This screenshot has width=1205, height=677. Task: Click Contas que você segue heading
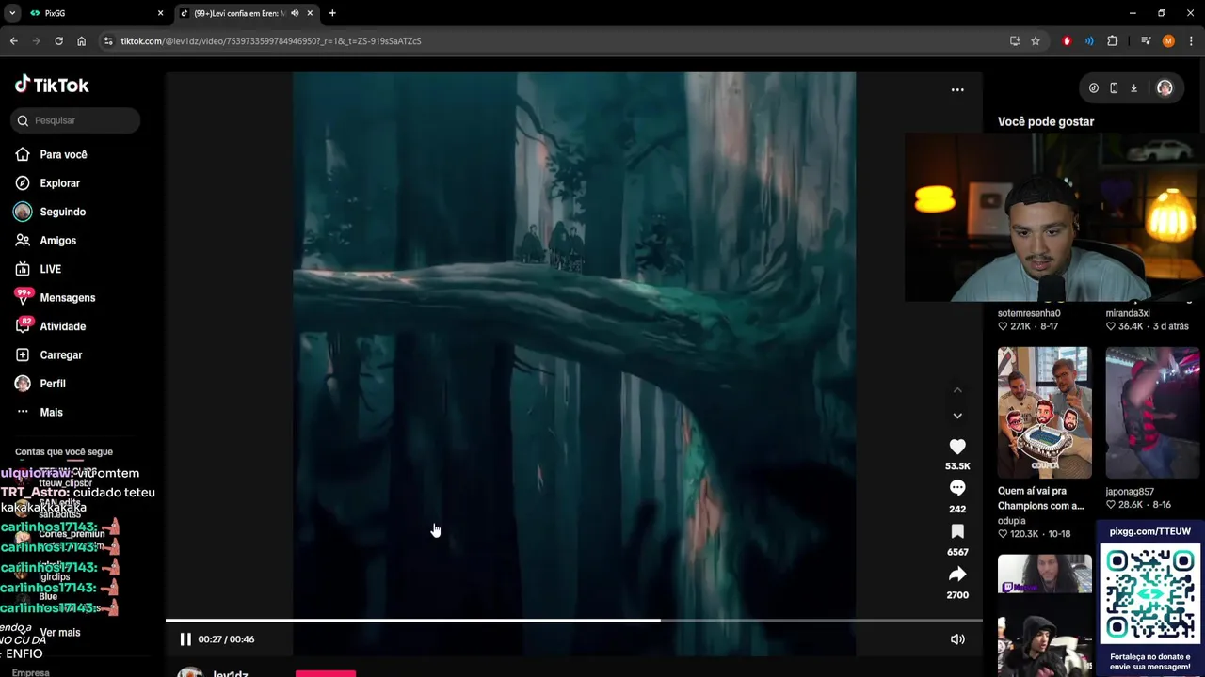[64, 452]
